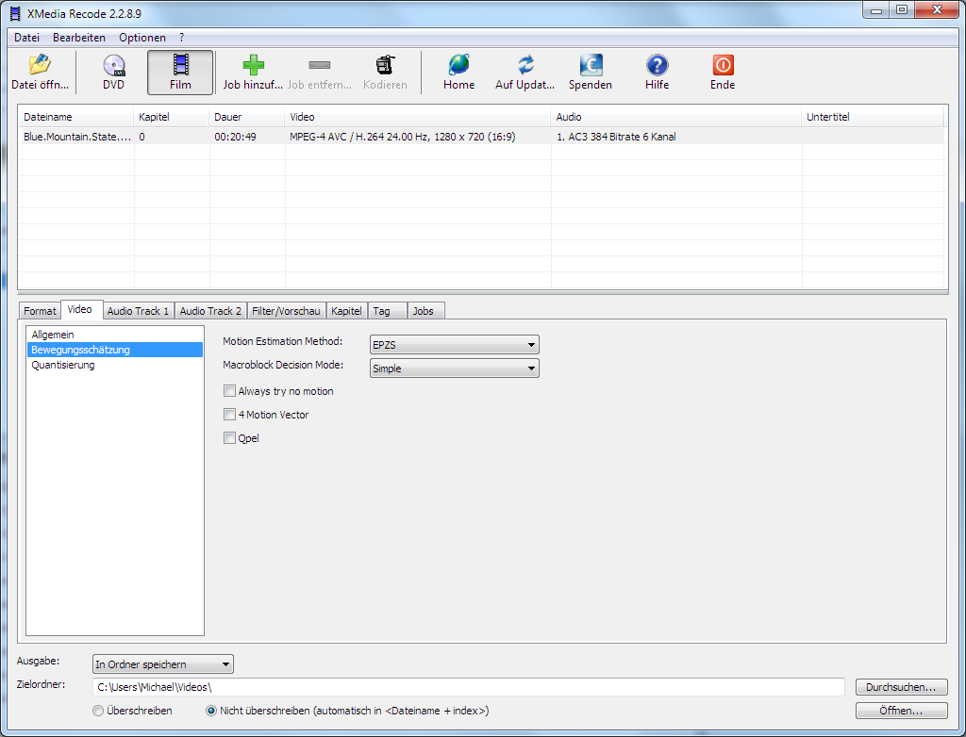Viewport: 966px width, 737px height.
Task: Click the Zielordner path field
Action: tap(468, 687)
